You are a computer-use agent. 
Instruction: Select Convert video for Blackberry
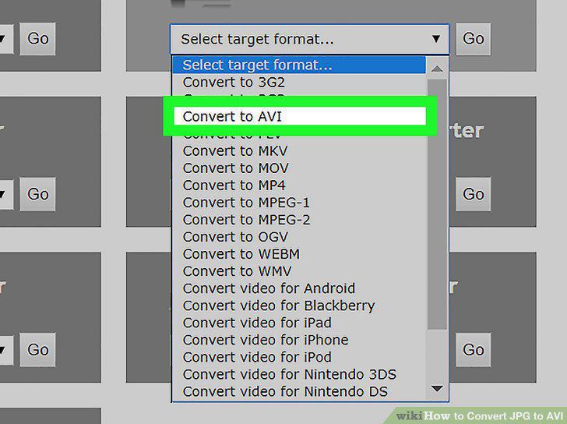(x=300, y=306)
